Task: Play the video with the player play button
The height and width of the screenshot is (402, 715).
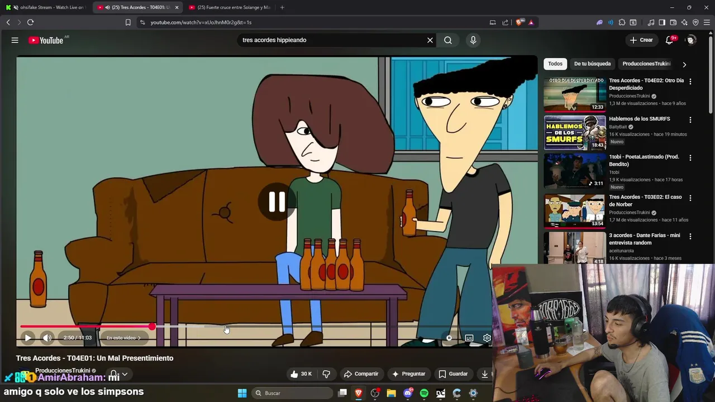Action: click(27, 338)
